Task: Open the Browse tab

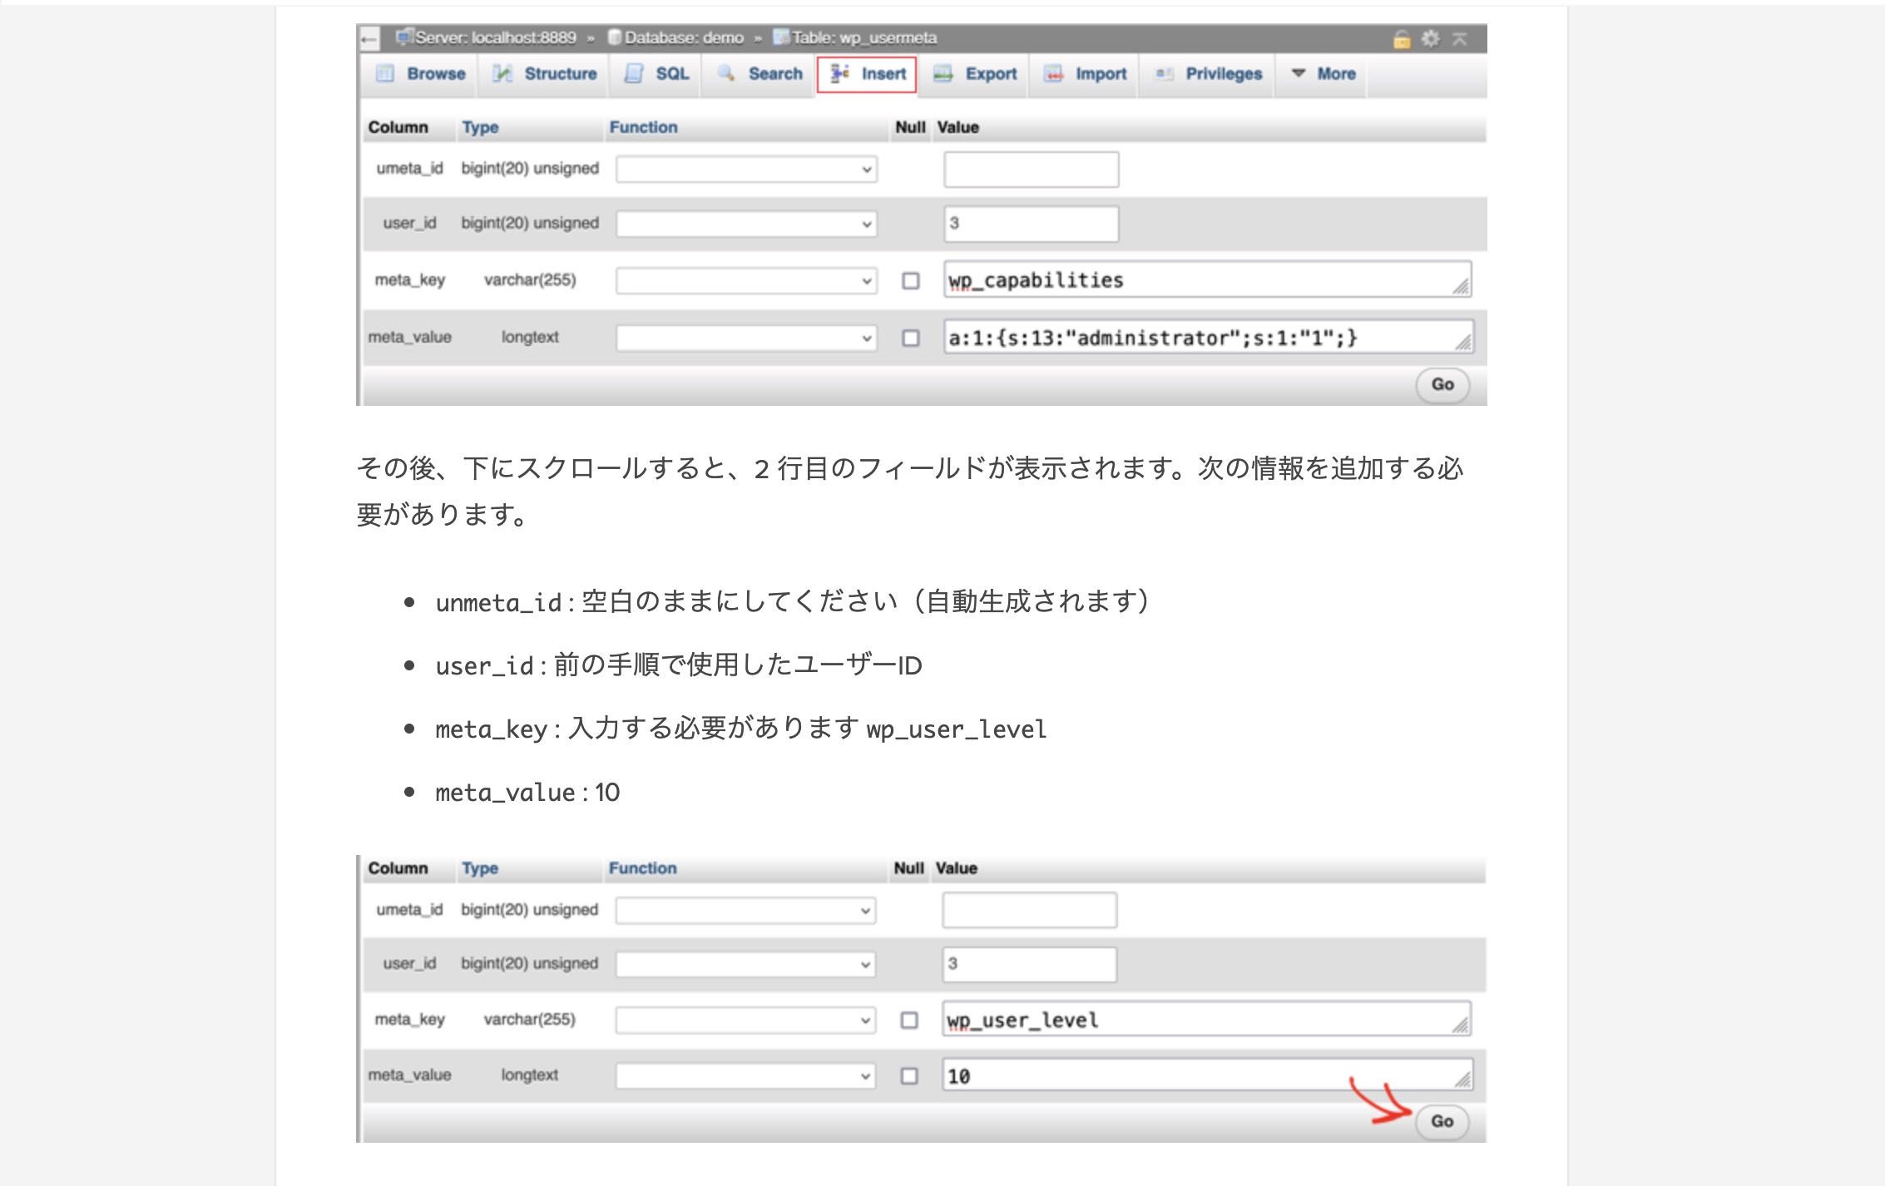Action: [x=420, y=74]
